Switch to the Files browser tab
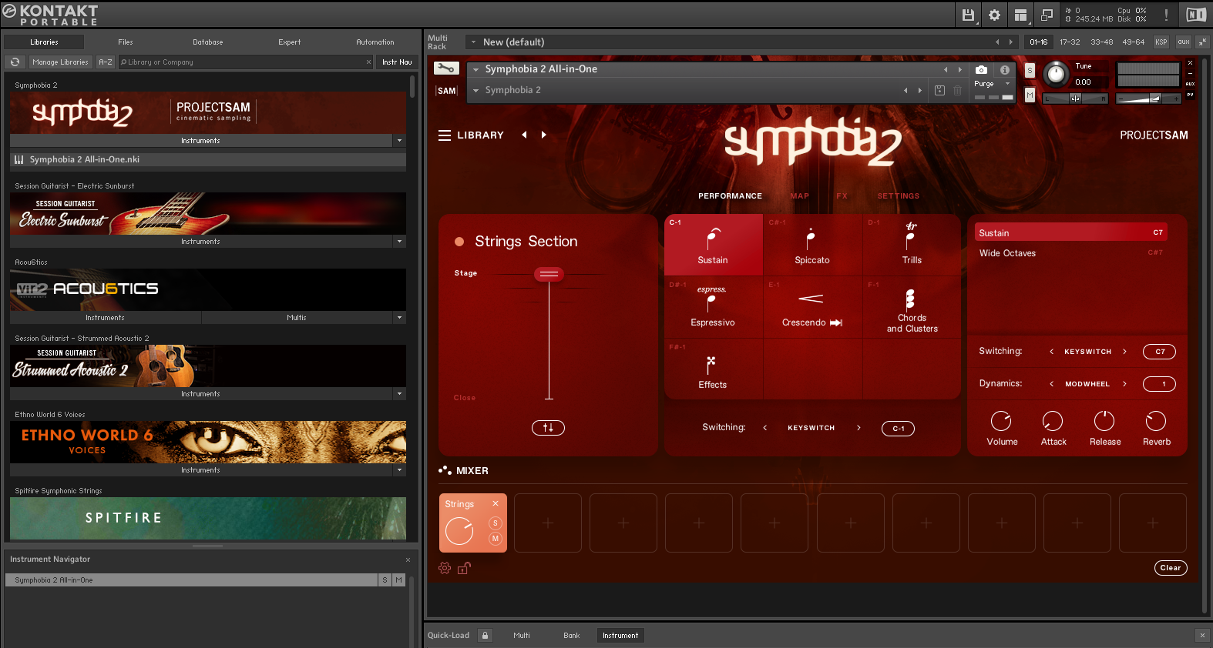 pyautogui.click(x=126, y=42)
